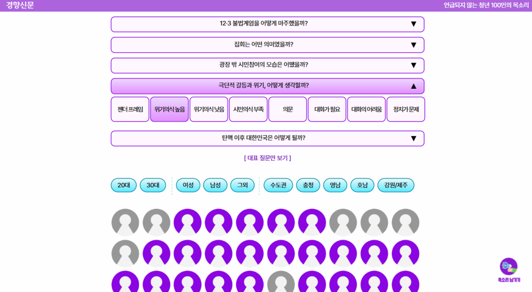The width and height of the screenshot is (532, 292).
Task: Select ninth avatar in second row
Action: 374,253
